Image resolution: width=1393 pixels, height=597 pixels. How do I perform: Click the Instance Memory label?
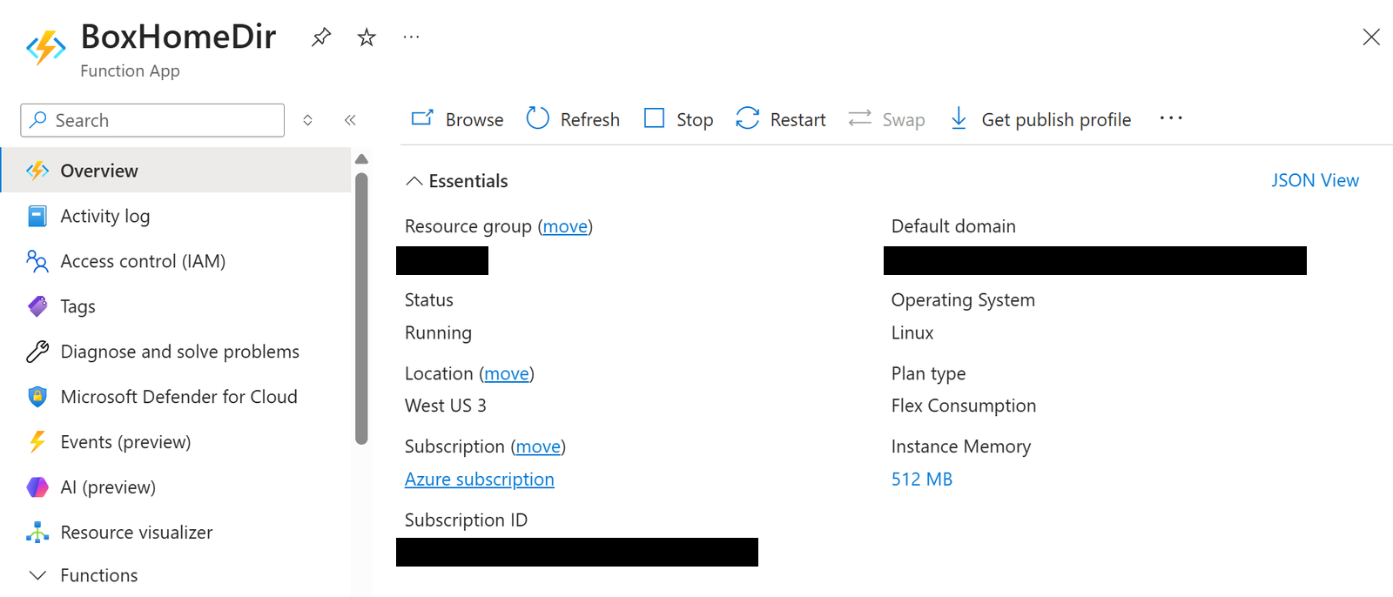[x=961, y=446]
